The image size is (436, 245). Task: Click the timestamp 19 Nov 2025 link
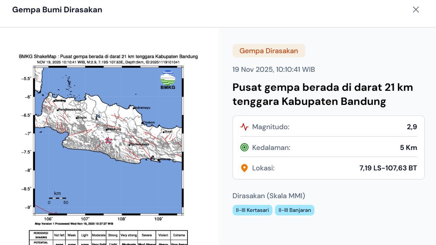274,69
